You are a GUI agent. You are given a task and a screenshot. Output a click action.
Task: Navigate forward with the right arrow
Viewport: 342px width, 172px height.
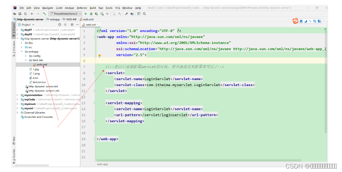point(38,14)
